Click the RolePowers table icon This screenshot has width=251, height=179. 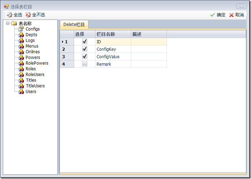point(21,63)
